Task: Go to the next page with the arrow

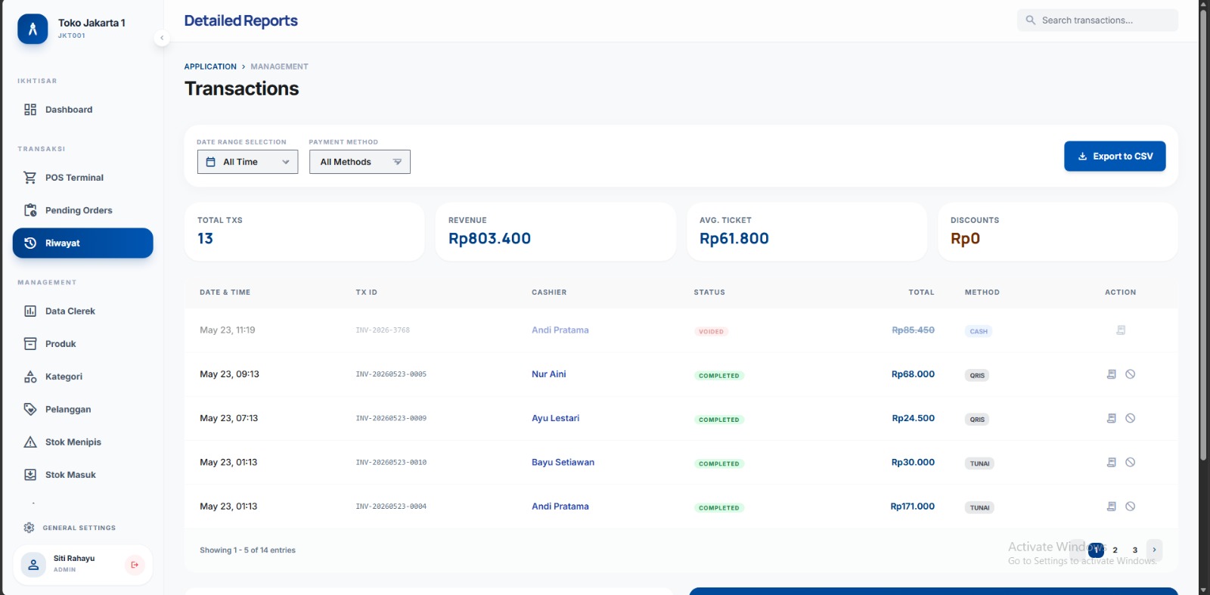Action: click(x=1154, y=550)
